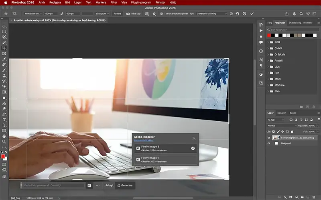Select the Zoom tool
Viewport: 321px width, 200px height.
(x=4, y=142)
